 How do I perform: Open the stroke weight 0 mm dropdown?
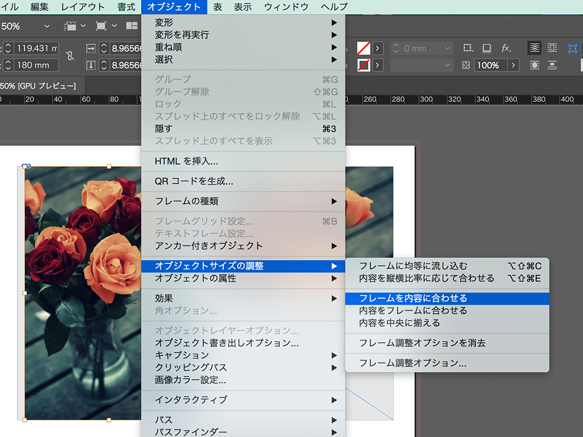(x=447, y=48)
